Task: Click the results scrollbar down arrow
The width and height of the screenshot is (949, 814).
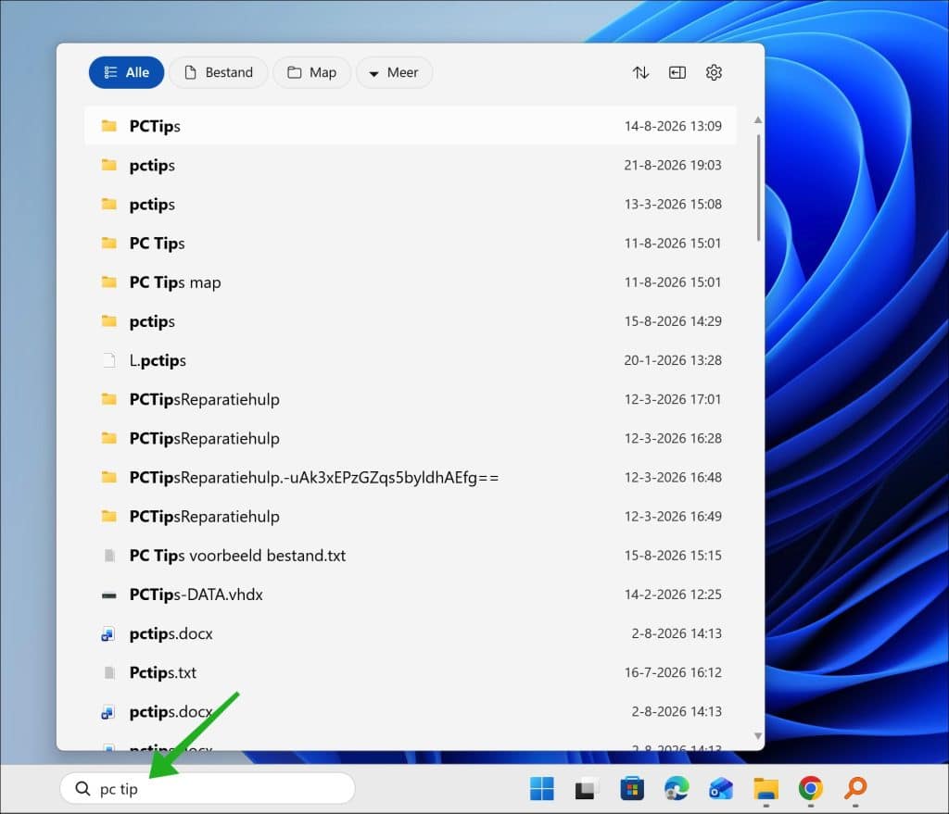Action: (x=758, y=736)
